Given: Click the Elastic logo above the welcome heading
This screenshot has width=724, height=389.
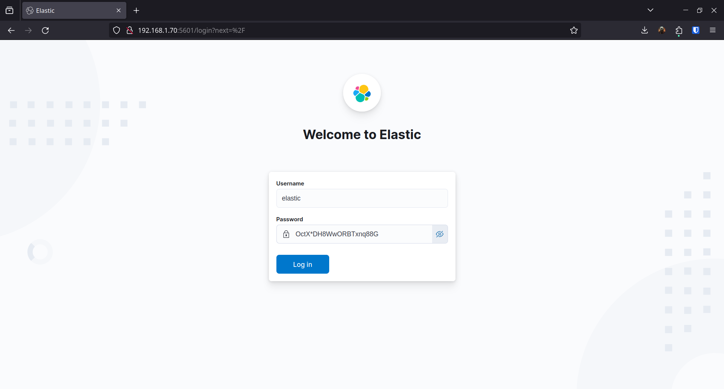Looking at the screenshot, I should click(x=362, y=93).
